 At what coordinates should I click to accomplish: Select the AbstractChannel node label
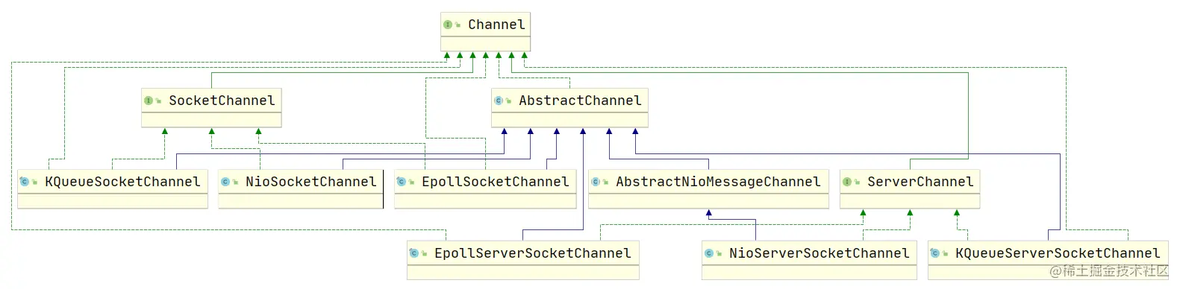pyautogui.click(x=580, y=101)
